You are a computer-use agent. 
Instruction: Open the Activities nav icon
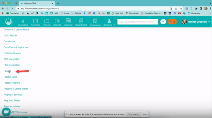point(35,22)
